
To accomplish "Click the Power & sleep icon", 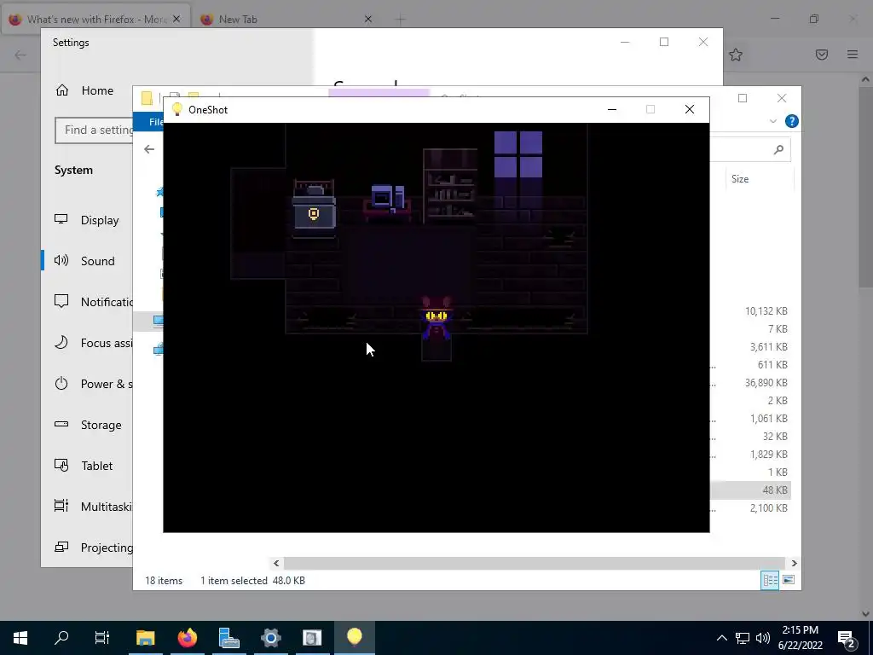I will (x=61, y=383).
